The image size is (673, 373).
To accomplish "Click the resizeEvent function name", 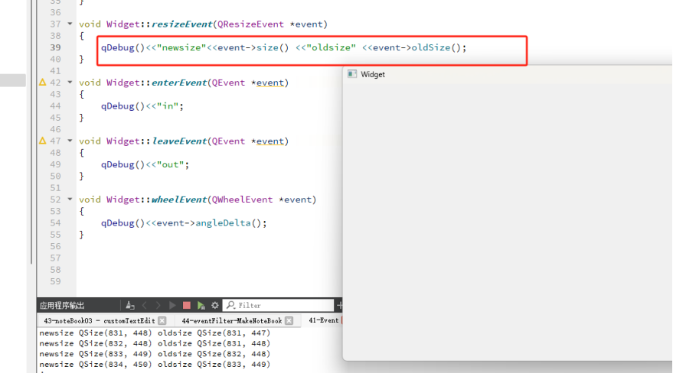I will coord(182,24).
